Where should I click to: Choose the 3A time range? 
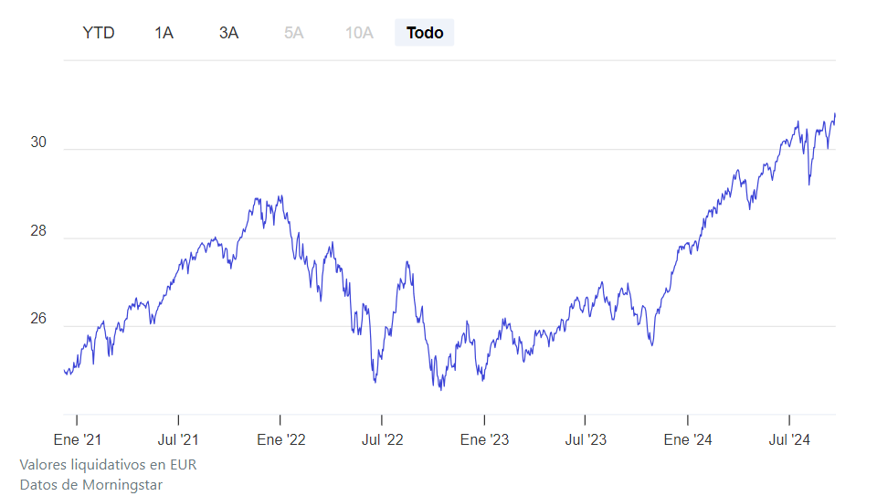pos(228,33)
